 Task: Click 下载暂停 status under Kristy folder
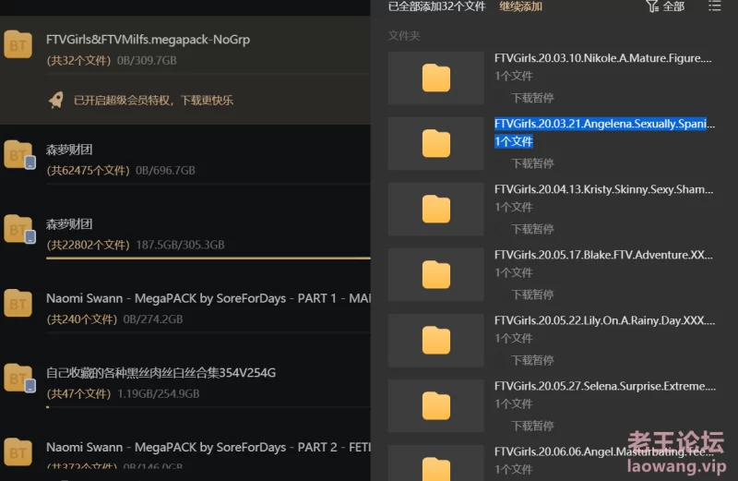532,229
